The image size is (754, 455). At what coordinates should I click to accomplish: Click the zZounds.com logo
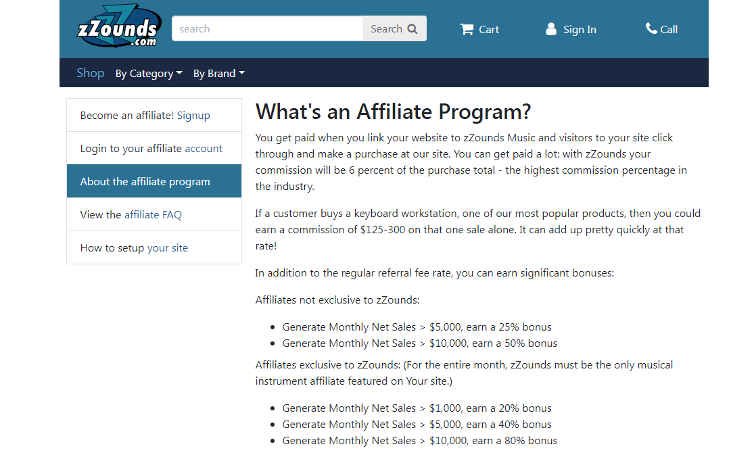119,26
